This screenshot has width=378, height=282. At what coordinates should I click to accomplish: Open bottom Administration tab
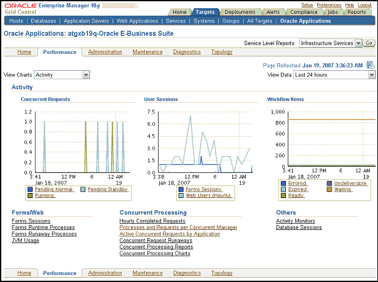(105, 273)
